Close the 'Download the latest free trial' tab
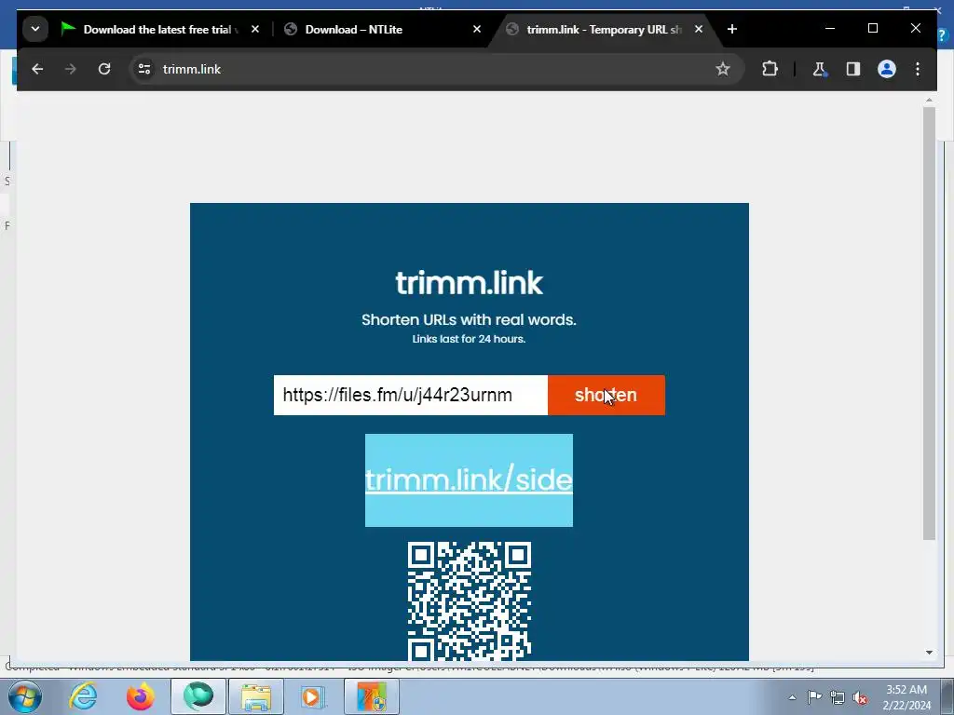 coord(255,29)
